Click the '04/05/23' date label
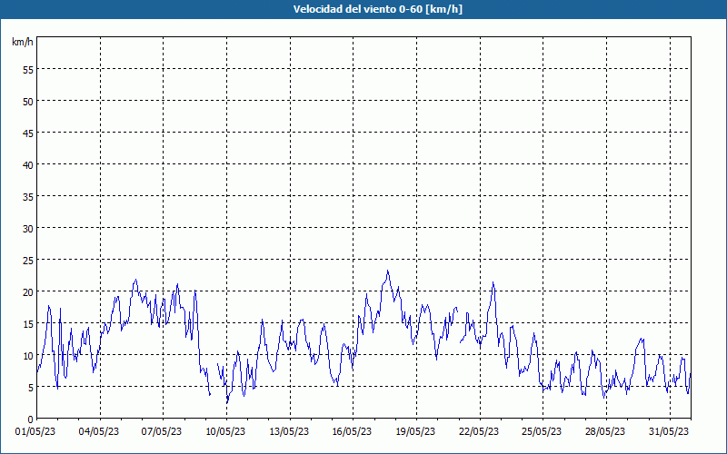 [99, 432]
